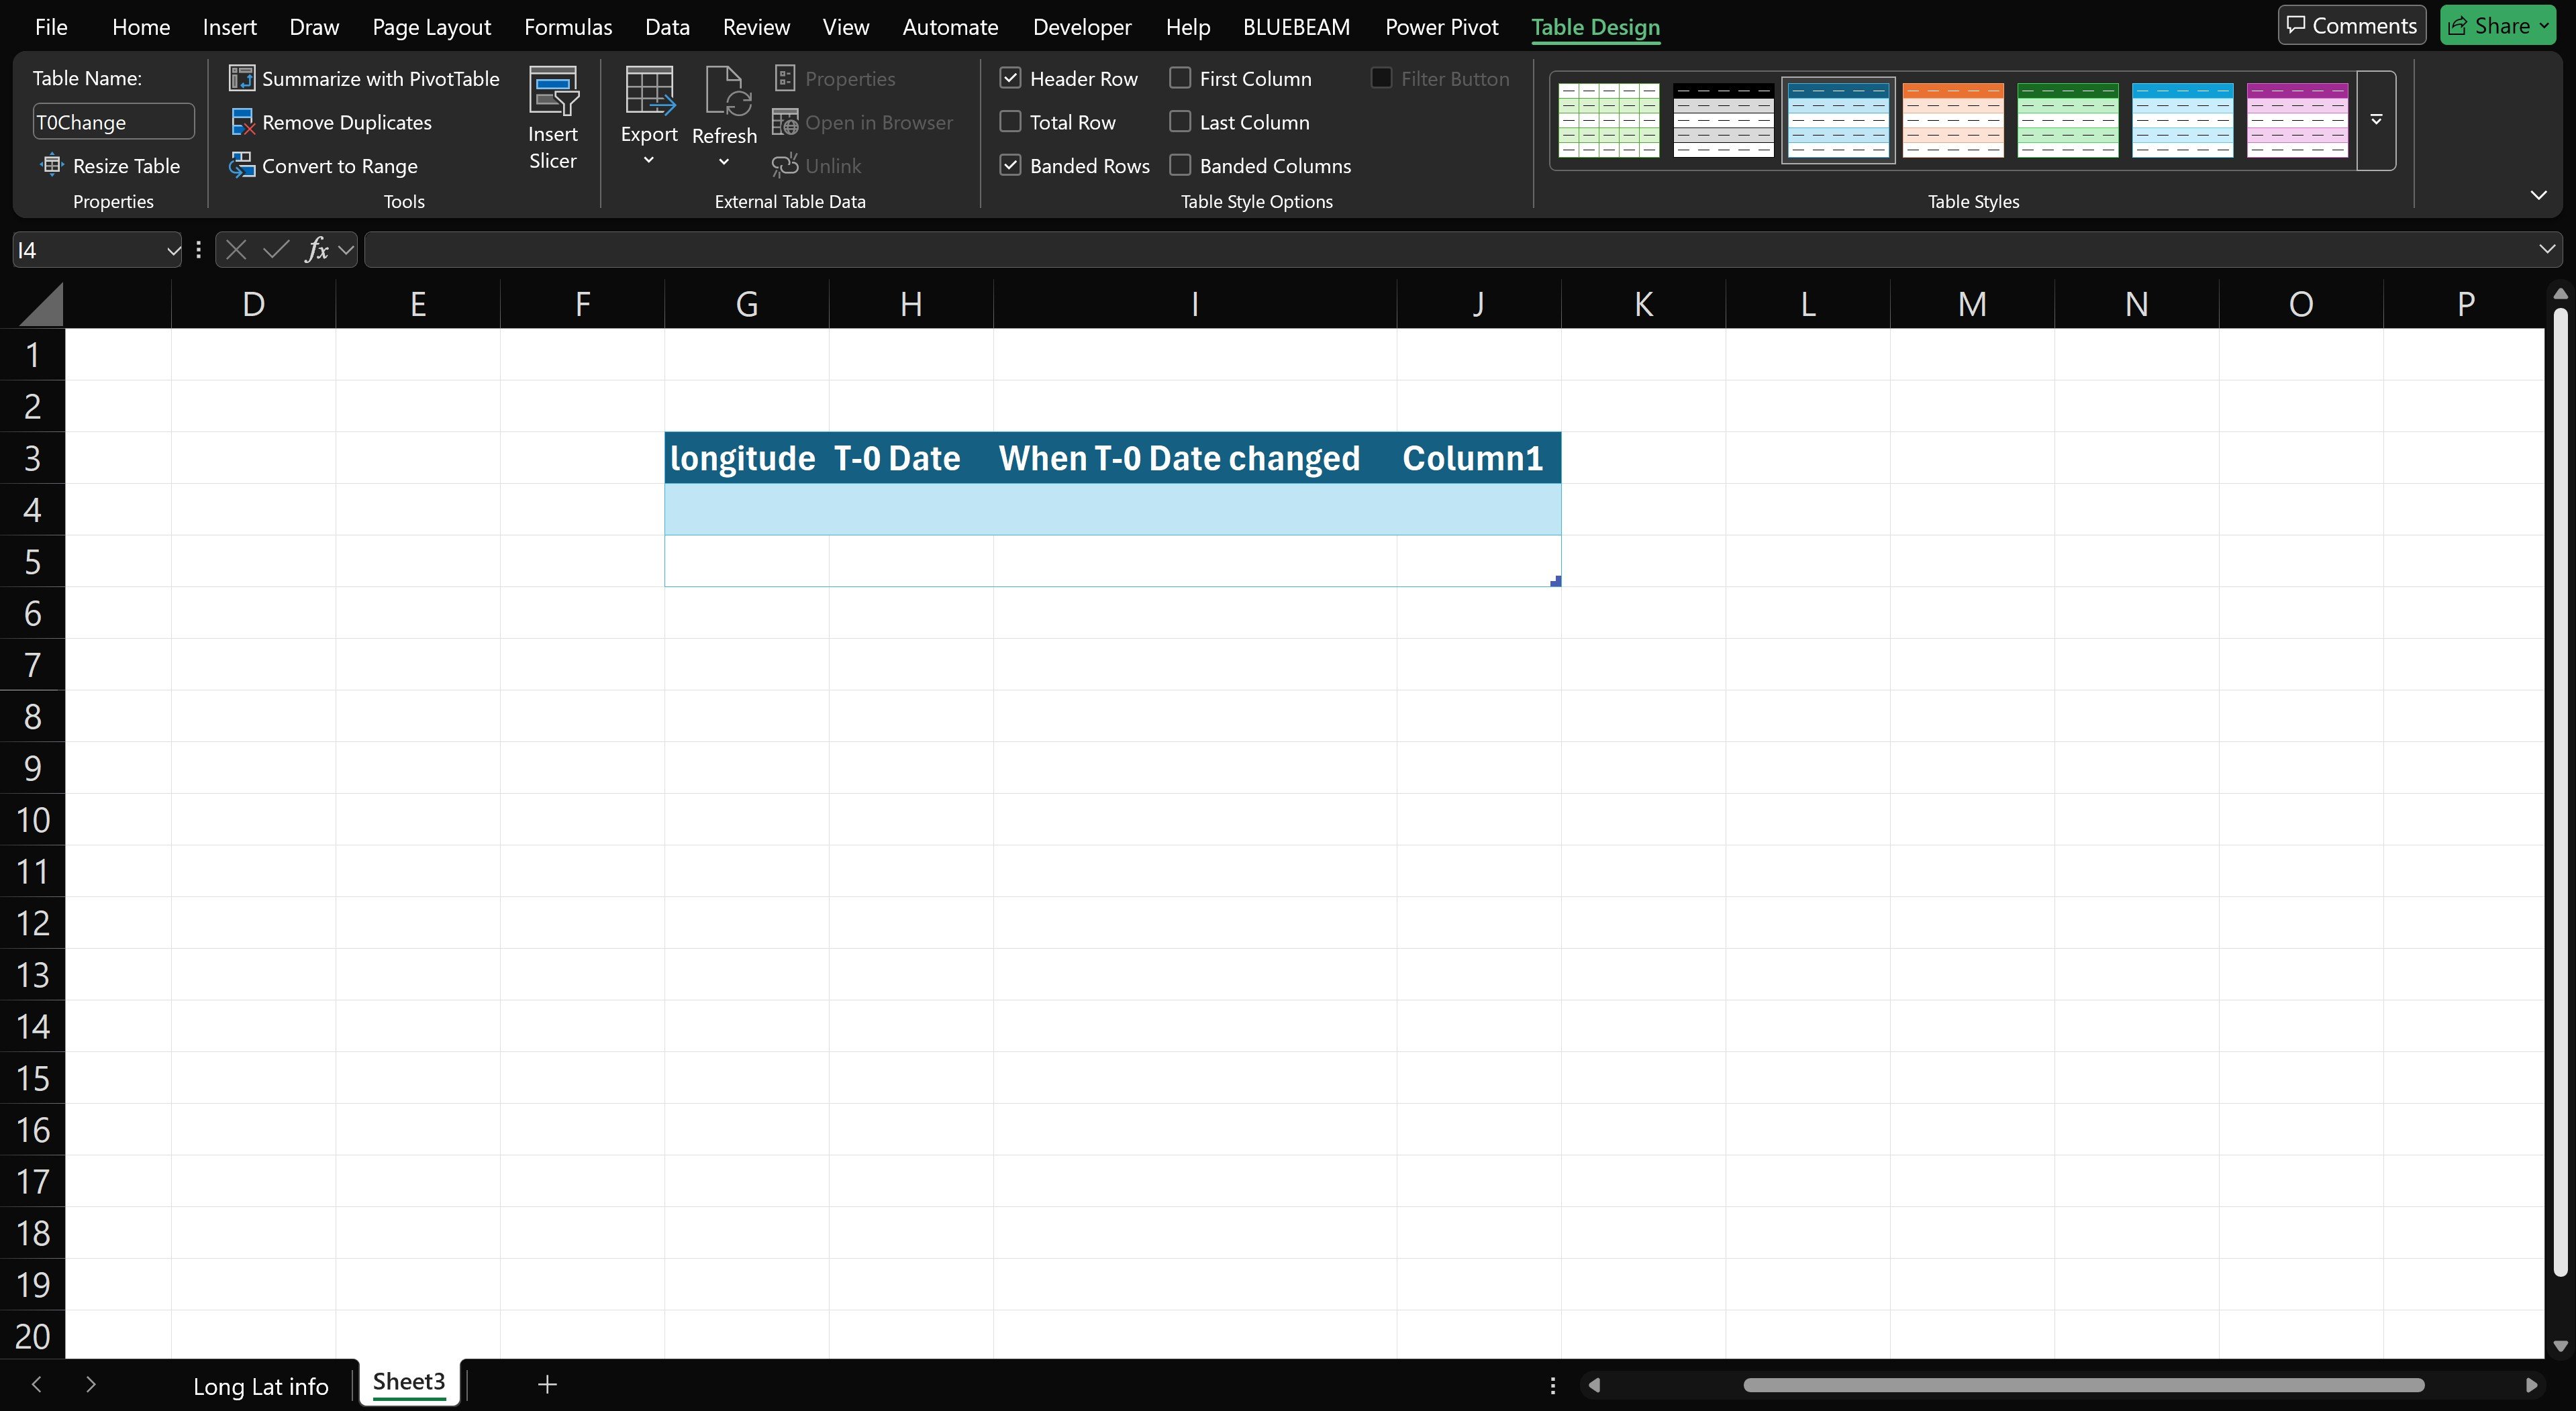Add a new sheet with plus icon
The height and width of the screenshot is (1411, 2576).
point(547,1385)
